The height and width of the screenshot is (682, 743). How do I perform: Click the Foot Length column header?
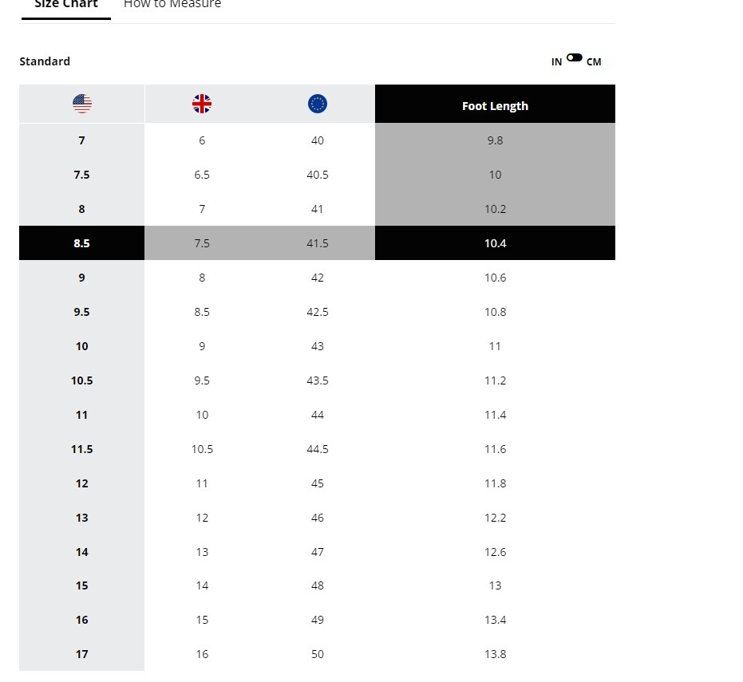click(495, 105)
